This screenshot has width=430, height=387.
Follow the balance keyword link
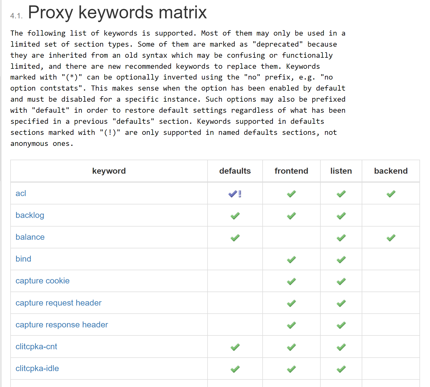30,237
